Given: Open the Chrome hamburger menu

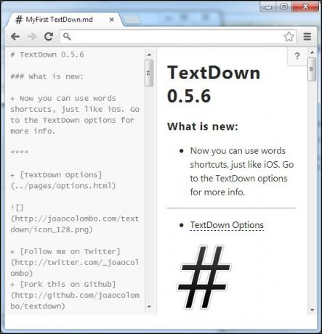Looking at the screenshot, I should coord(307,36).
